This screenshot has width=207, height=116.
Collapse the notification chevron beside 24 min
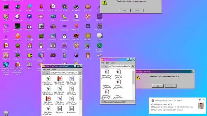182,101
